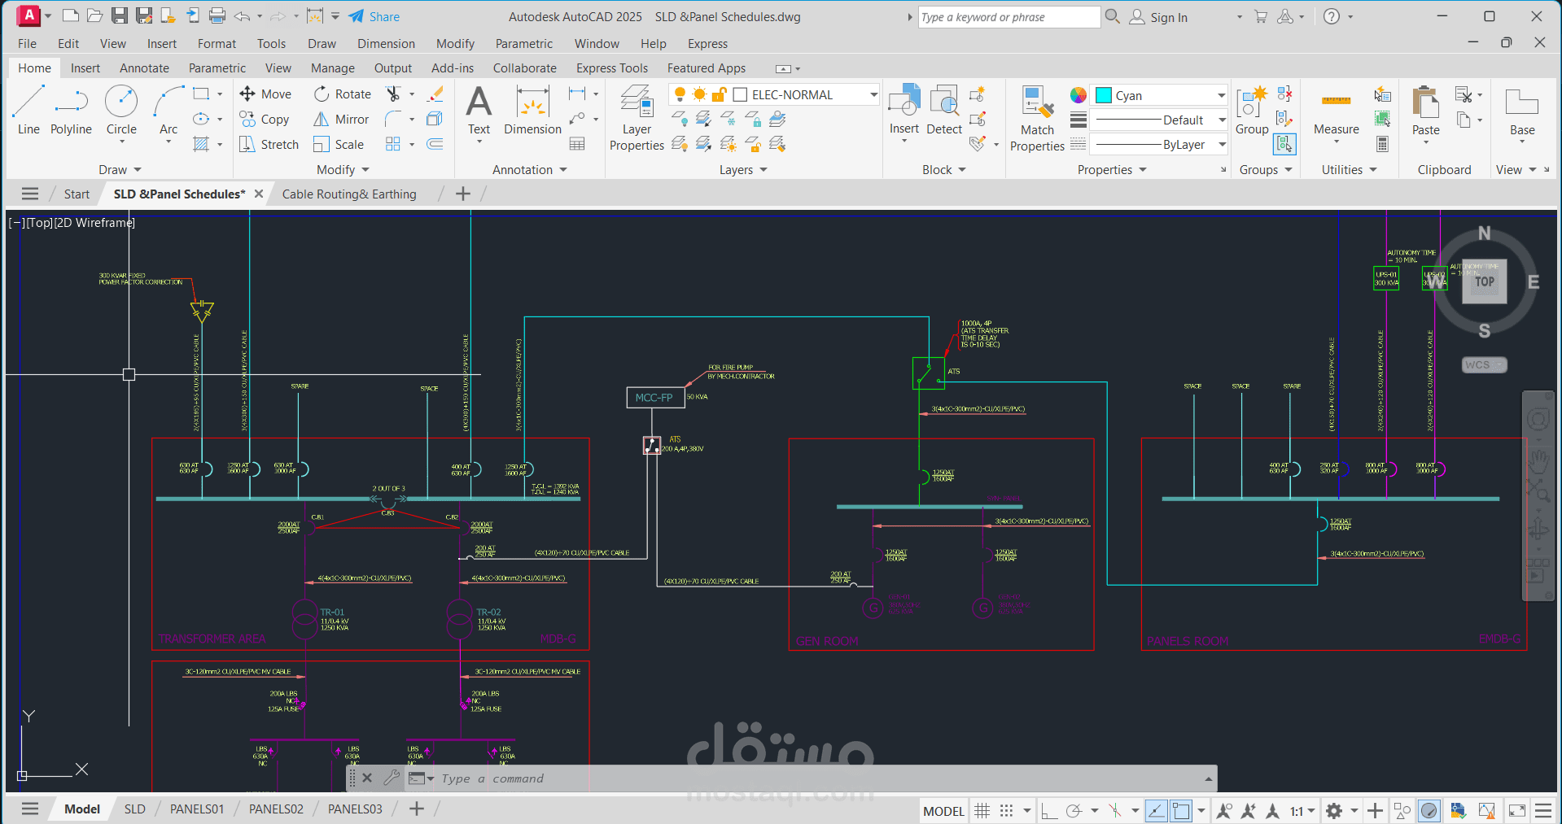The width and height of the screenshot is (1562, 824).
Task: Switch to Cable Routing& Earthing drawing tab
Action: 349,194
